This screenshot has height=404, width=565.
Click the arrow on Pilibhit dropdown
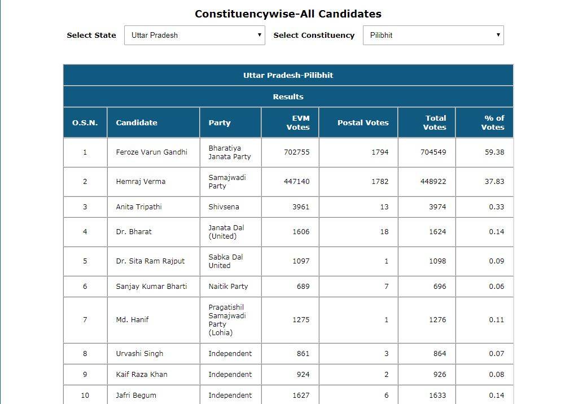tap(498, 35)
